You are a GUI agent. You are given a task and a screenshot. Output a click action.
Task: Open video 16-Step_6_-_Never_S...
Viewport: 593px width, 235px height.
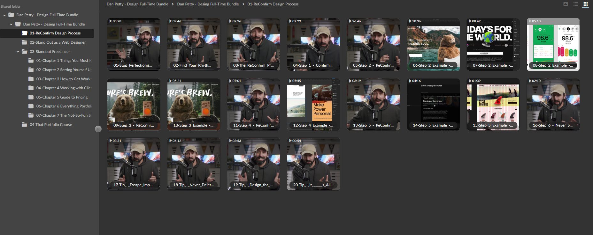[553, 104]
